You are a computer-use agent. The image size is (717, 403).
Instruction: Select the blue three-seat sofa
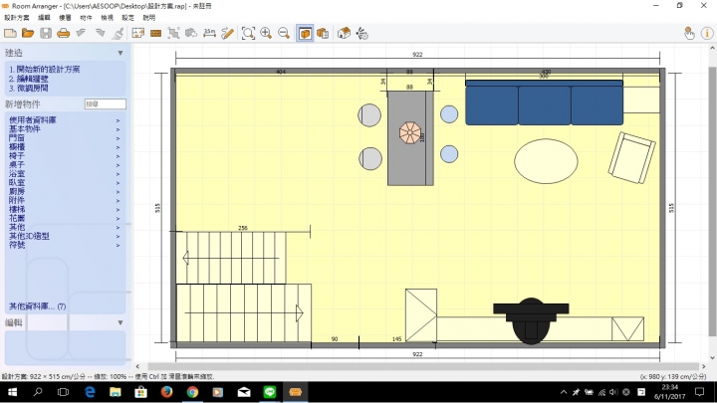(x=544, y=102)
